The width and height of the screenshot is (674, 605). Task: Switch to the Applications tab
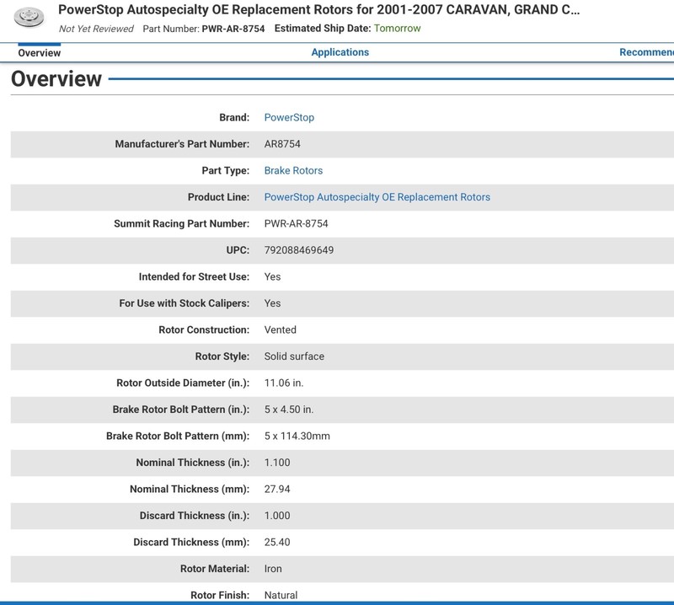coord(340,52)
